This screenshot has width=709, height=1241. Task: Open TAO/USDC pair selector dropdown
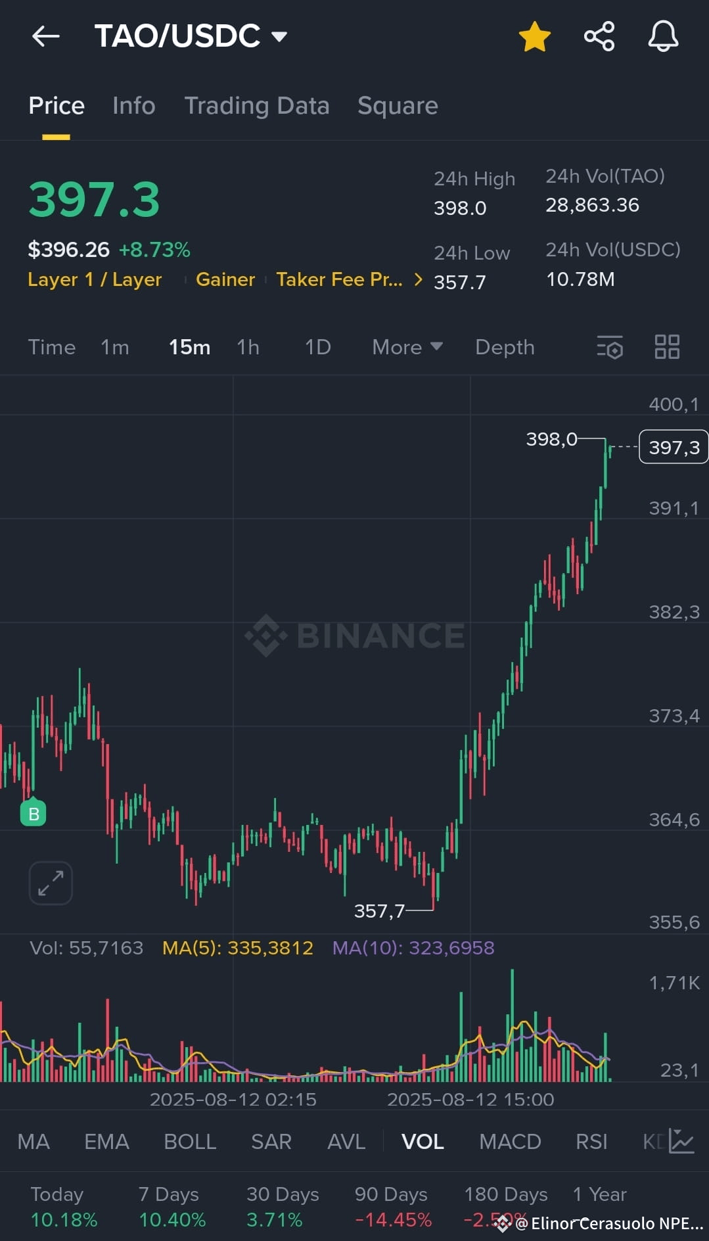tap(191, 36)
